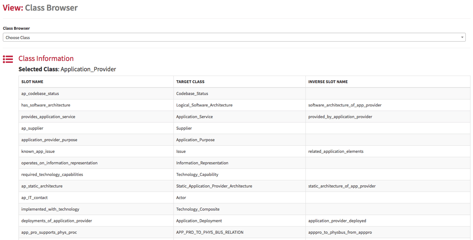Select APP_PRO_TO_PHYS_BUS_RELATION target cell

pos(239,232)
